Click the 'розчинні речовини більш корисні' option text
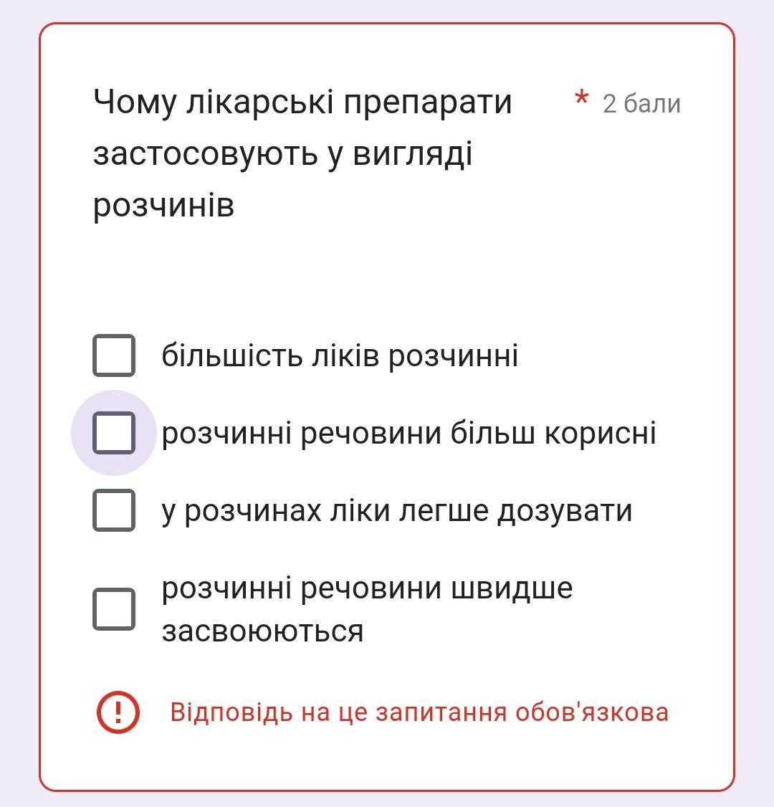774x807 pixels. point(408,434)
